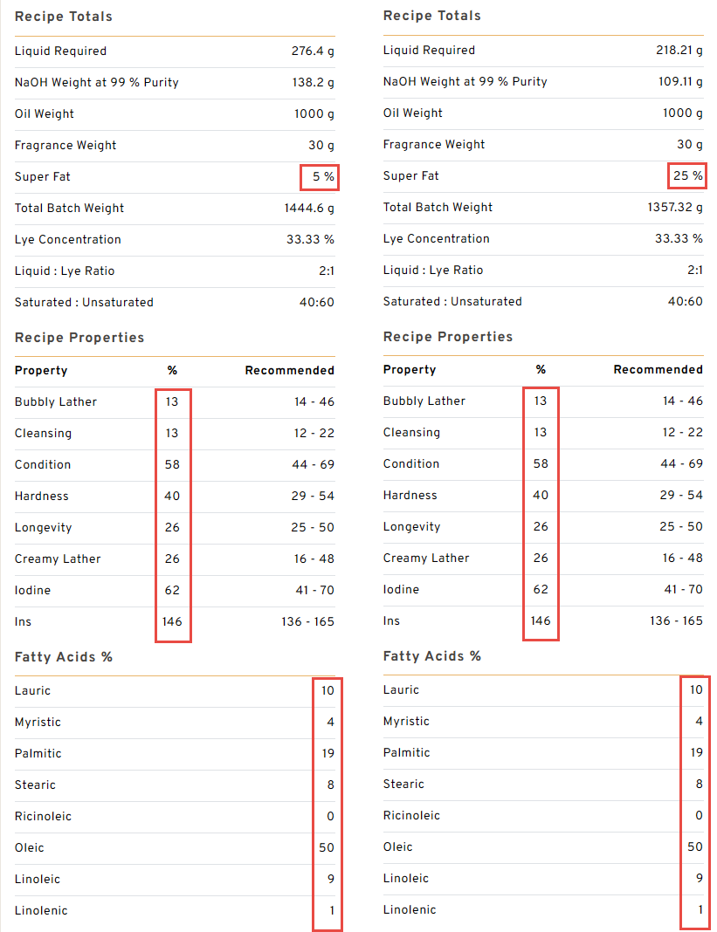Click the Property column header in the right recipe
This screenshot has height=932, width=717.
click(x=409, y=370)
